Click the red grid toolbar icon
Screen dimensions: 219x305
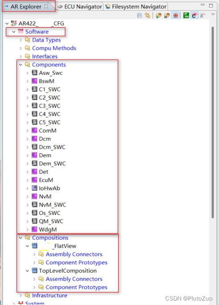tap(176, 16)
